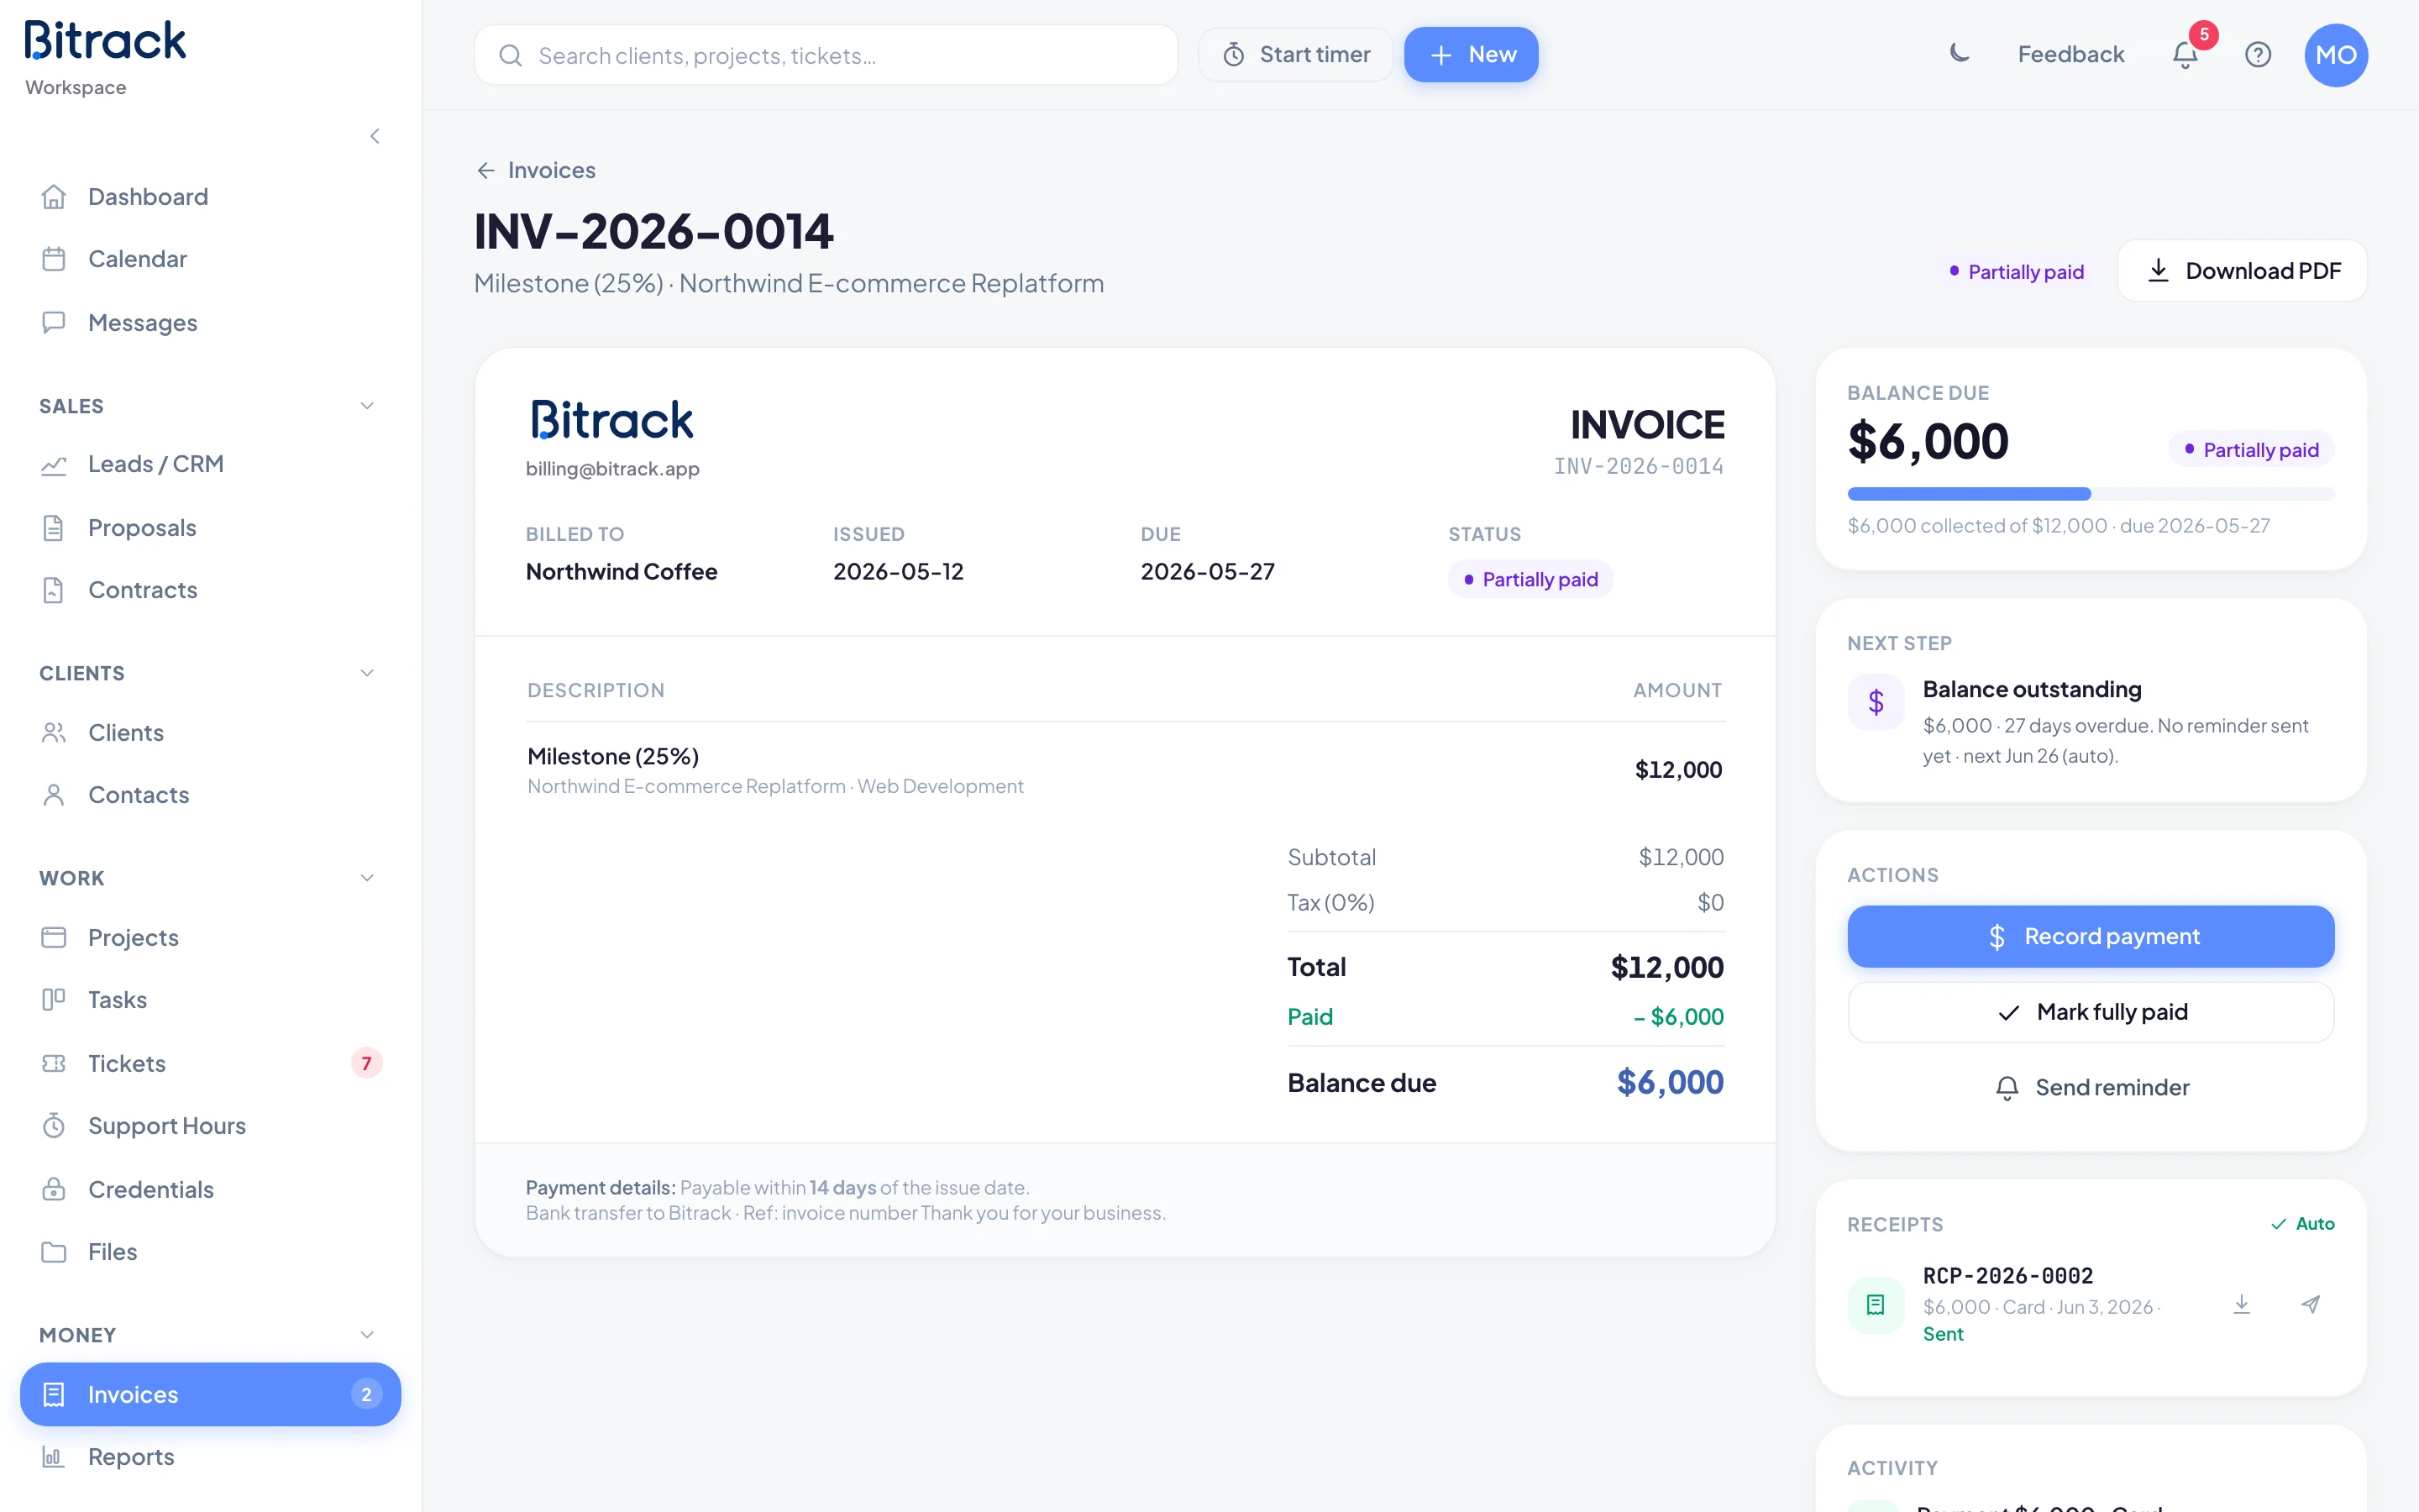
Task: Open Reports in the sidebar
Action: (210, 1457)
